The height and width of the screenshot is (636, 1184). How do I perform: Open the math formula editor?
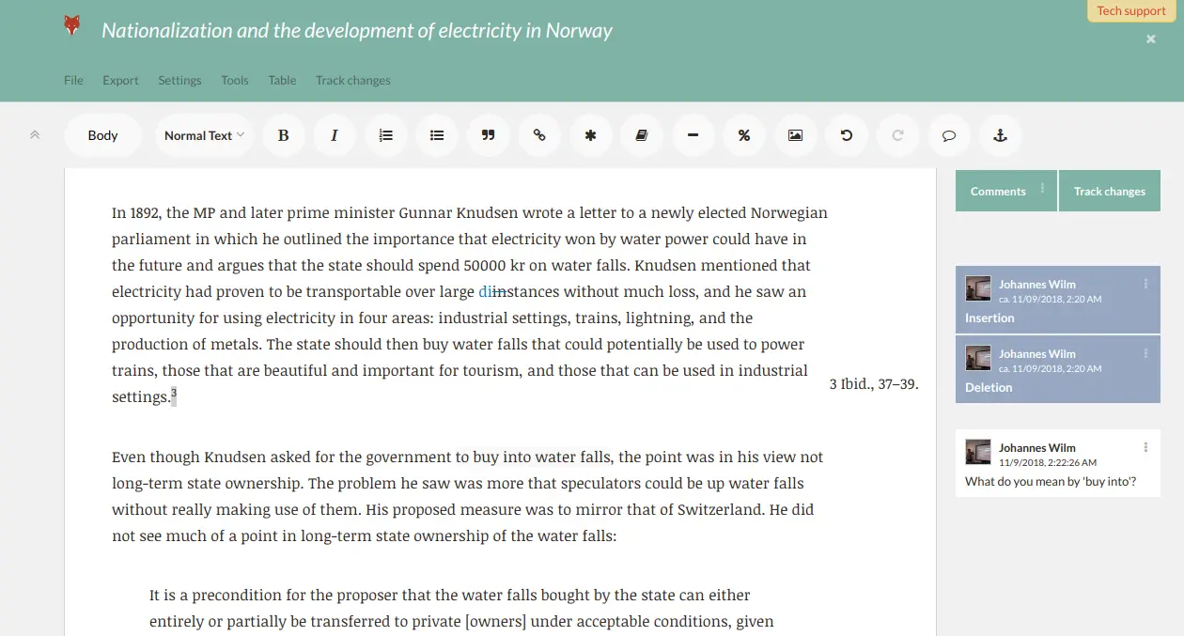pyautogui.click(x=744, y=135)
